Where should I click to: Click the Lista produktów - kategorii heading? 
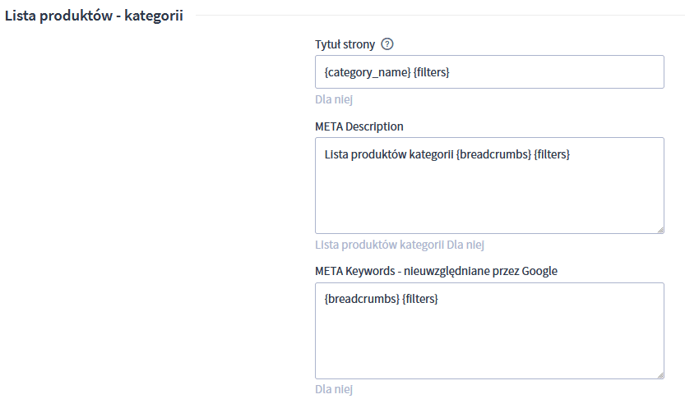point(94,16)
